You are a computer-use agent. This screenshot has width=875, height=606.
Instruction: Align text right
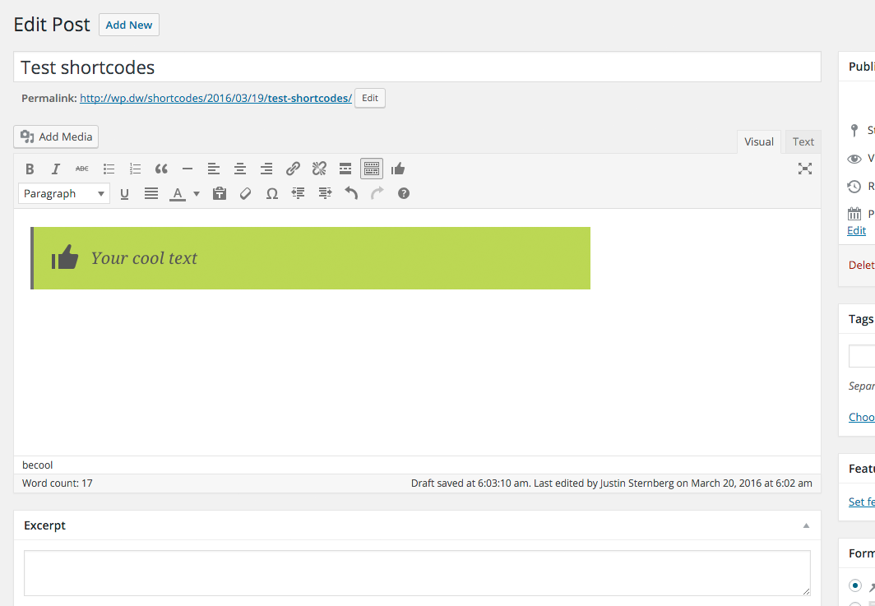[x=266, y=169]
